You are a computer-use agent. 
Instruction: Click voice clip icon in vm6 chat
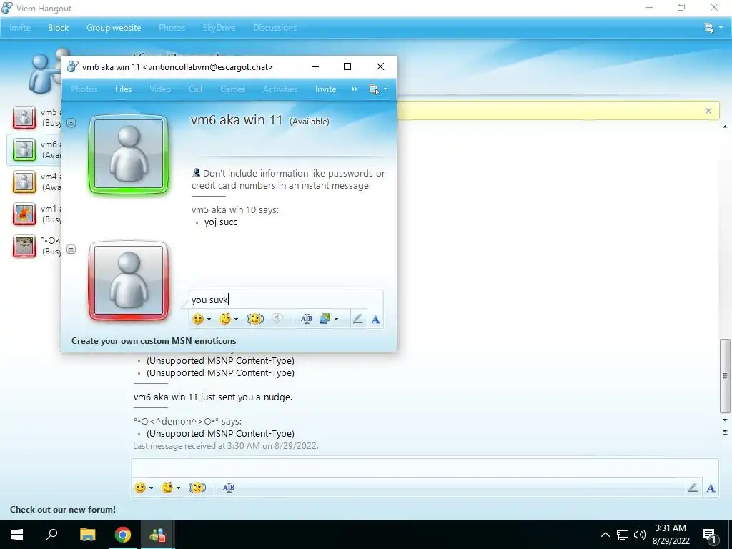pyautogui.click(x=277, y=319)
